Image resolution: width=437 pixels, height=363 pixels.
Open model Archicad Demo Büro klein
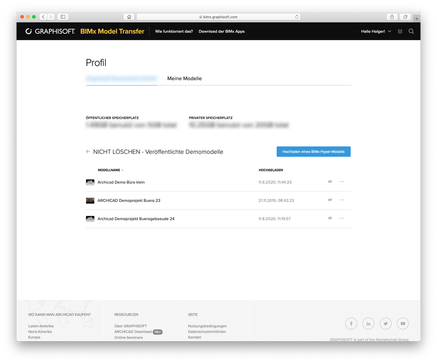coord(121,182)
